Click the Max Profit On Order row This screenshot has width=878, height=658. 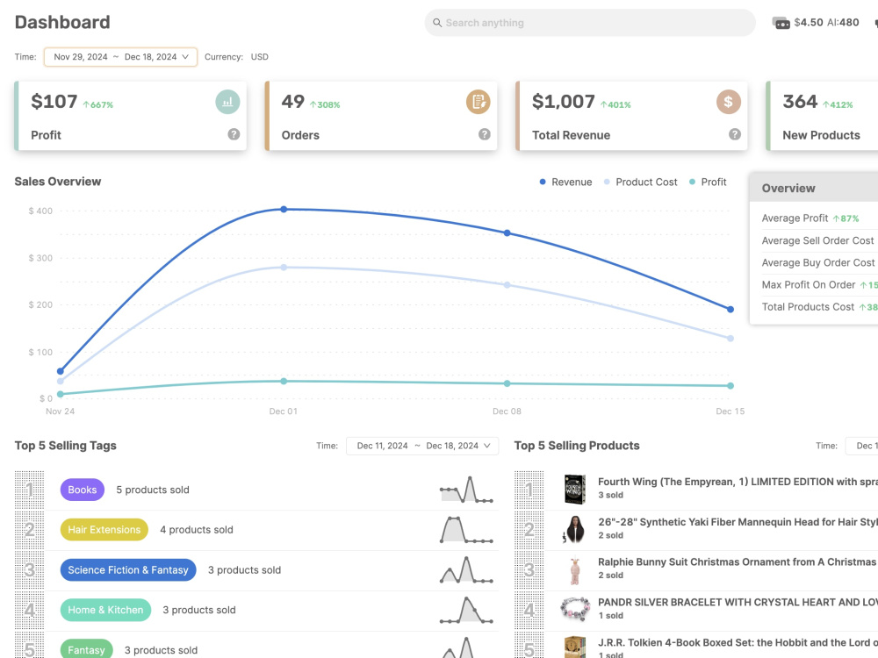(820, 285)
